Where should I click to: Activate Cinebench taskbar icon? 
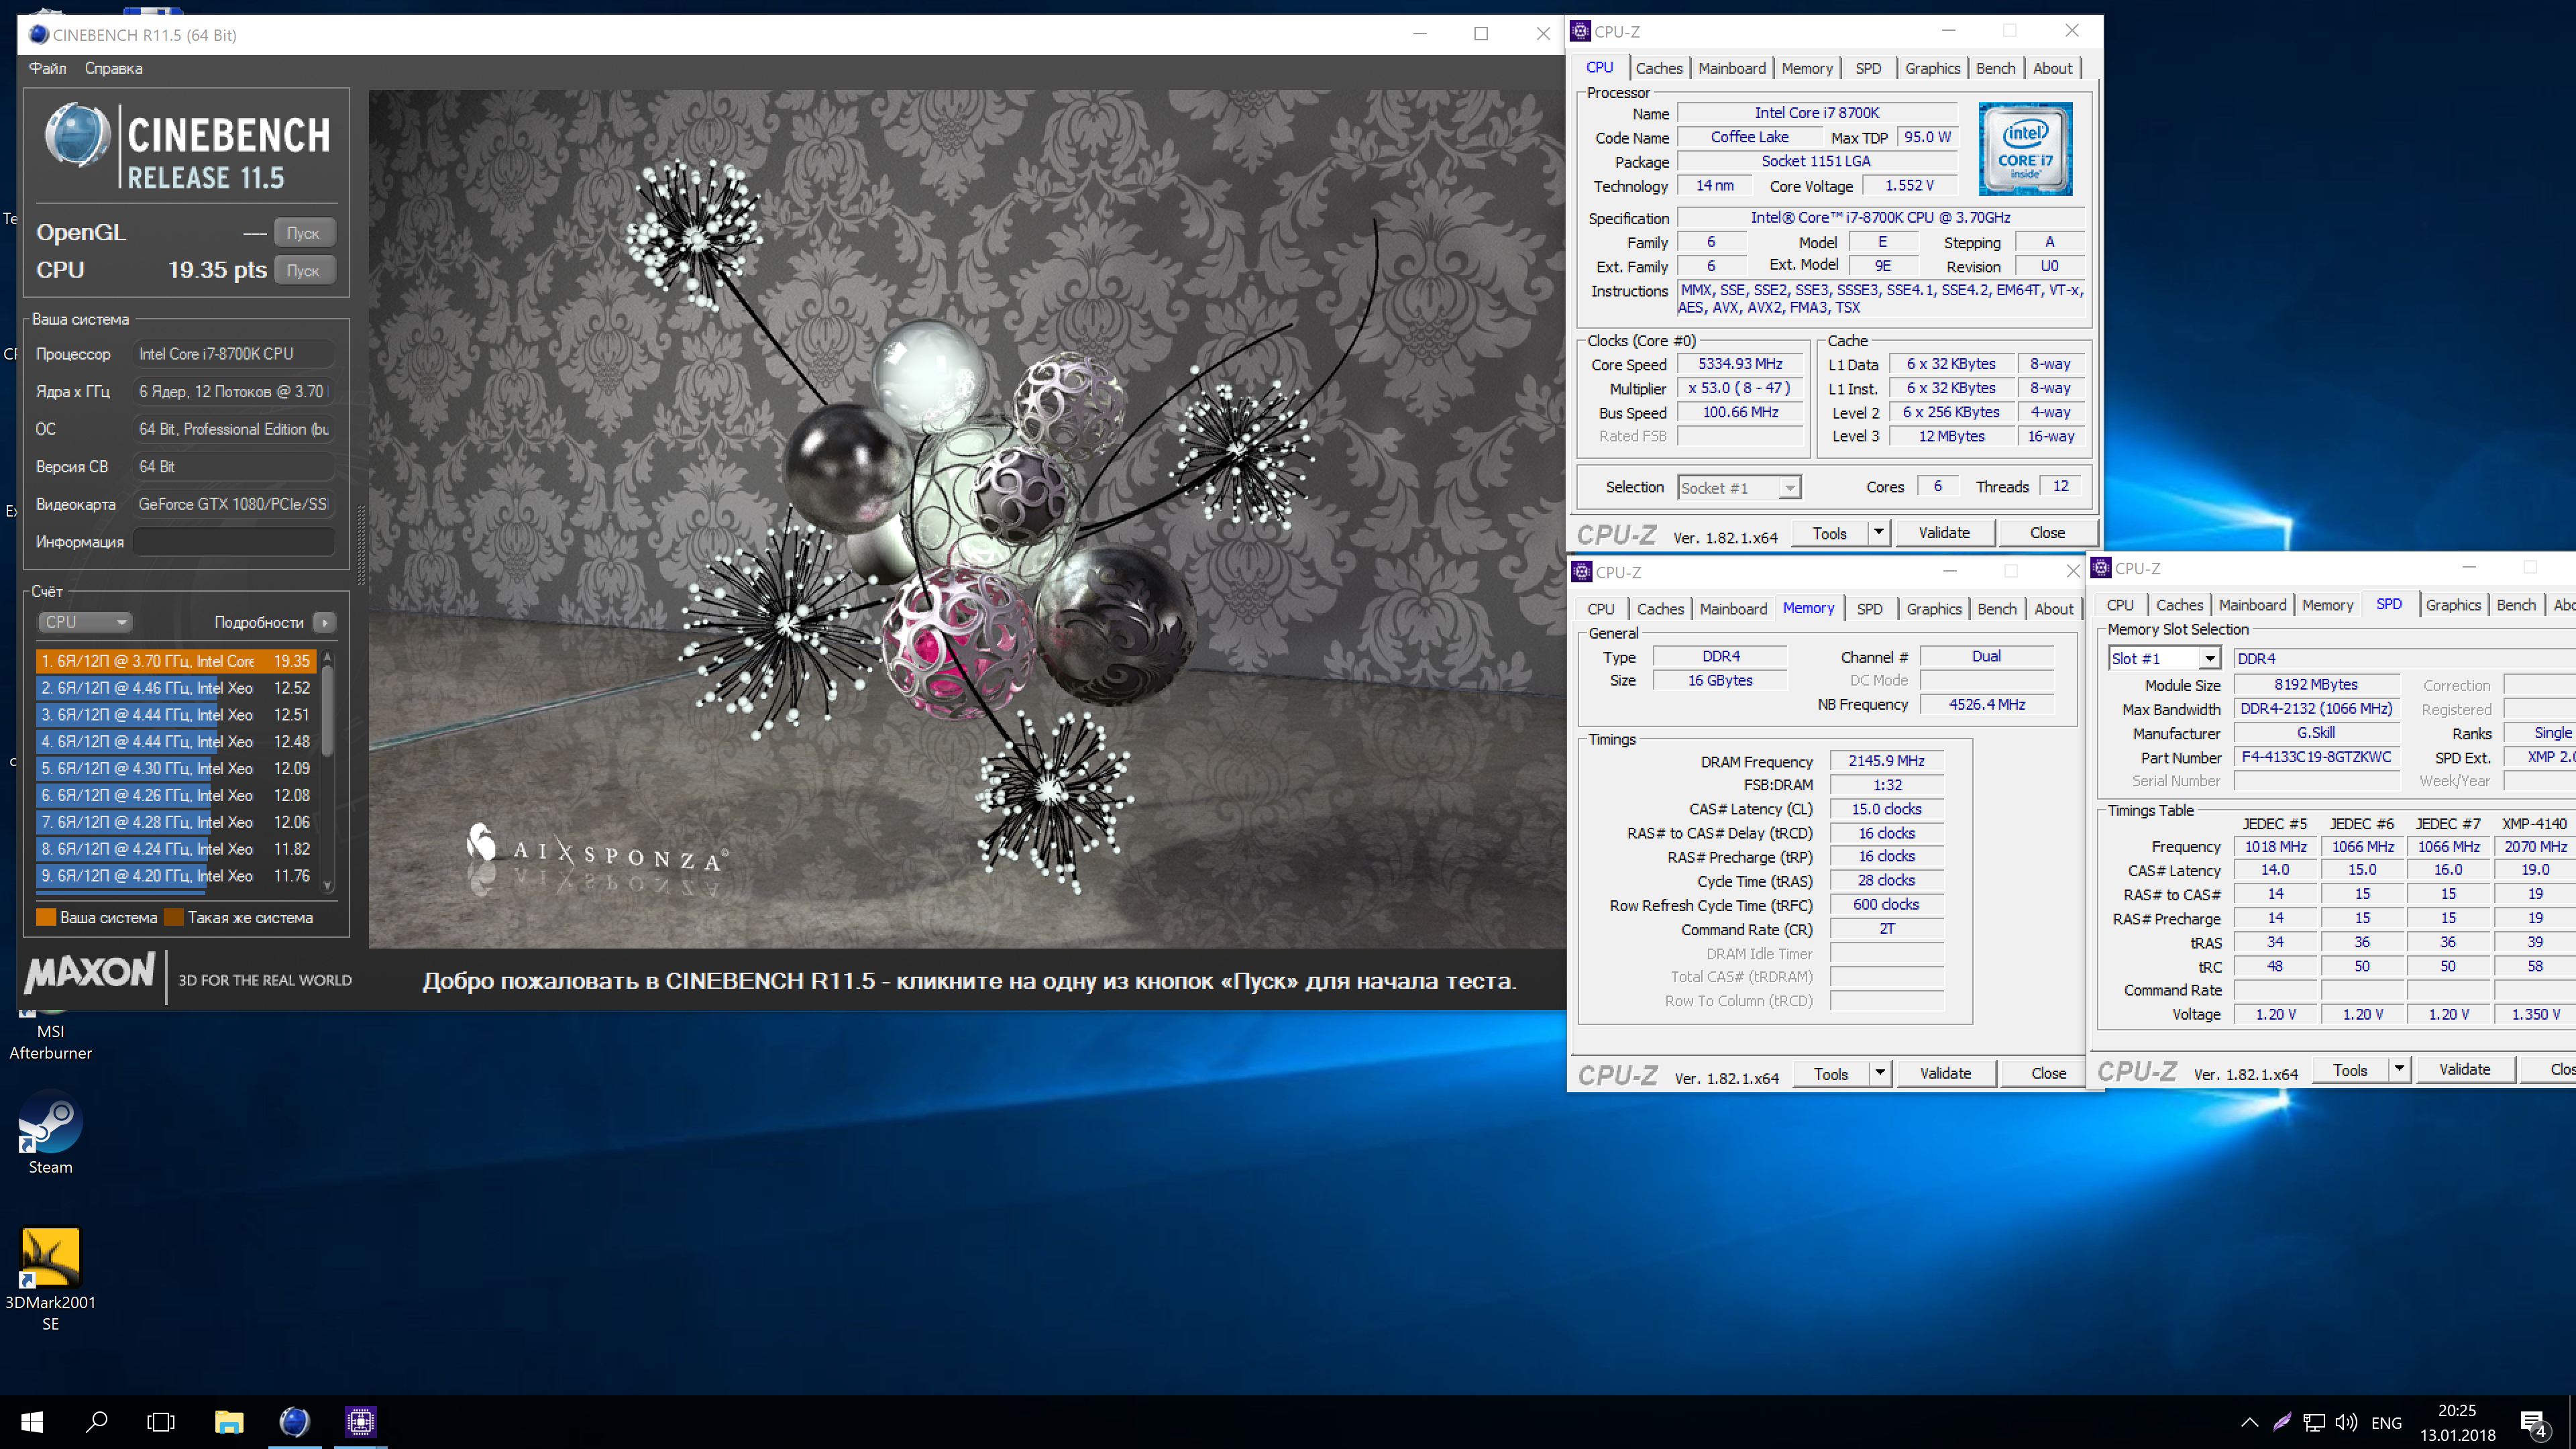coord(294,1421)
